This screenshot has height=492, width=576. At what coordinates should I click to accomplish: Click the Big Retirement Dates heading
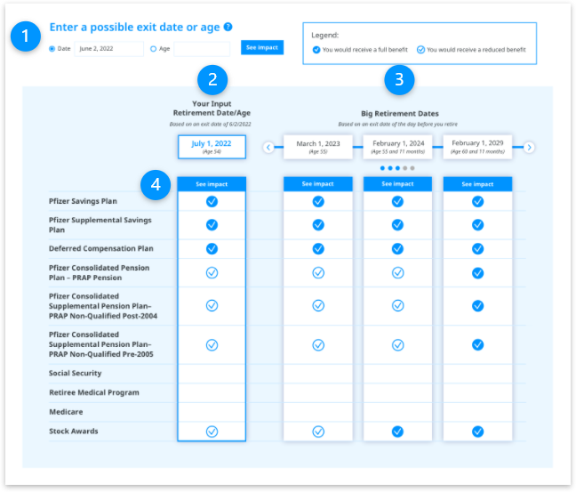coord(400,114)
